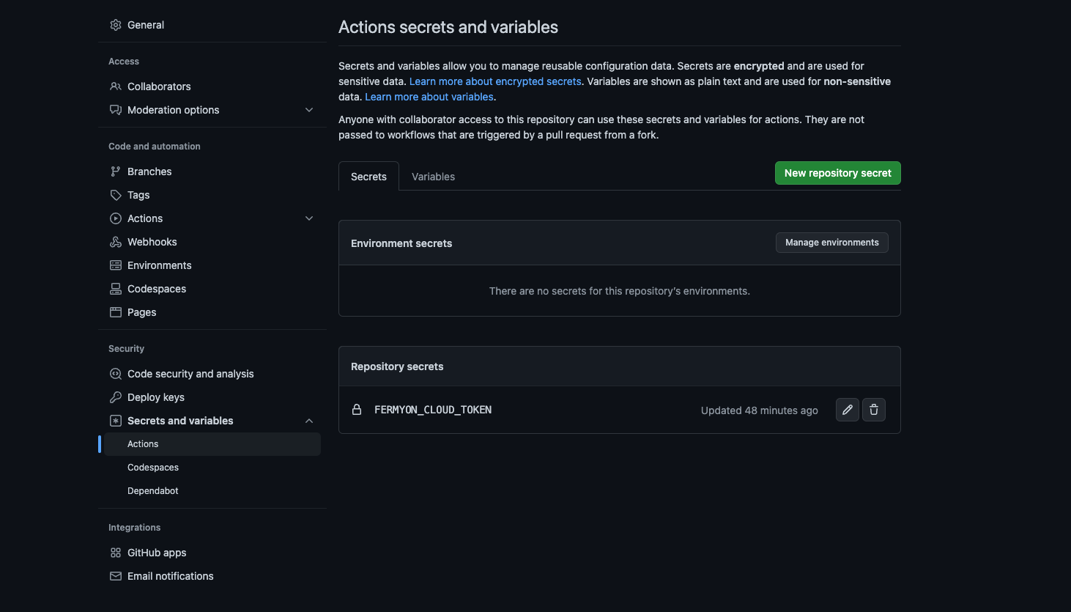The image size is (1071, 612).
Task: Expand the Actions sidebar section
Action: pyautogui.click(x=309, y=218)
